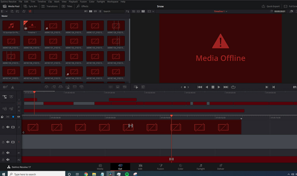Switch to the Fusion page
The width and height of the screenshot is (297, 176).
[x=160, y=167]
